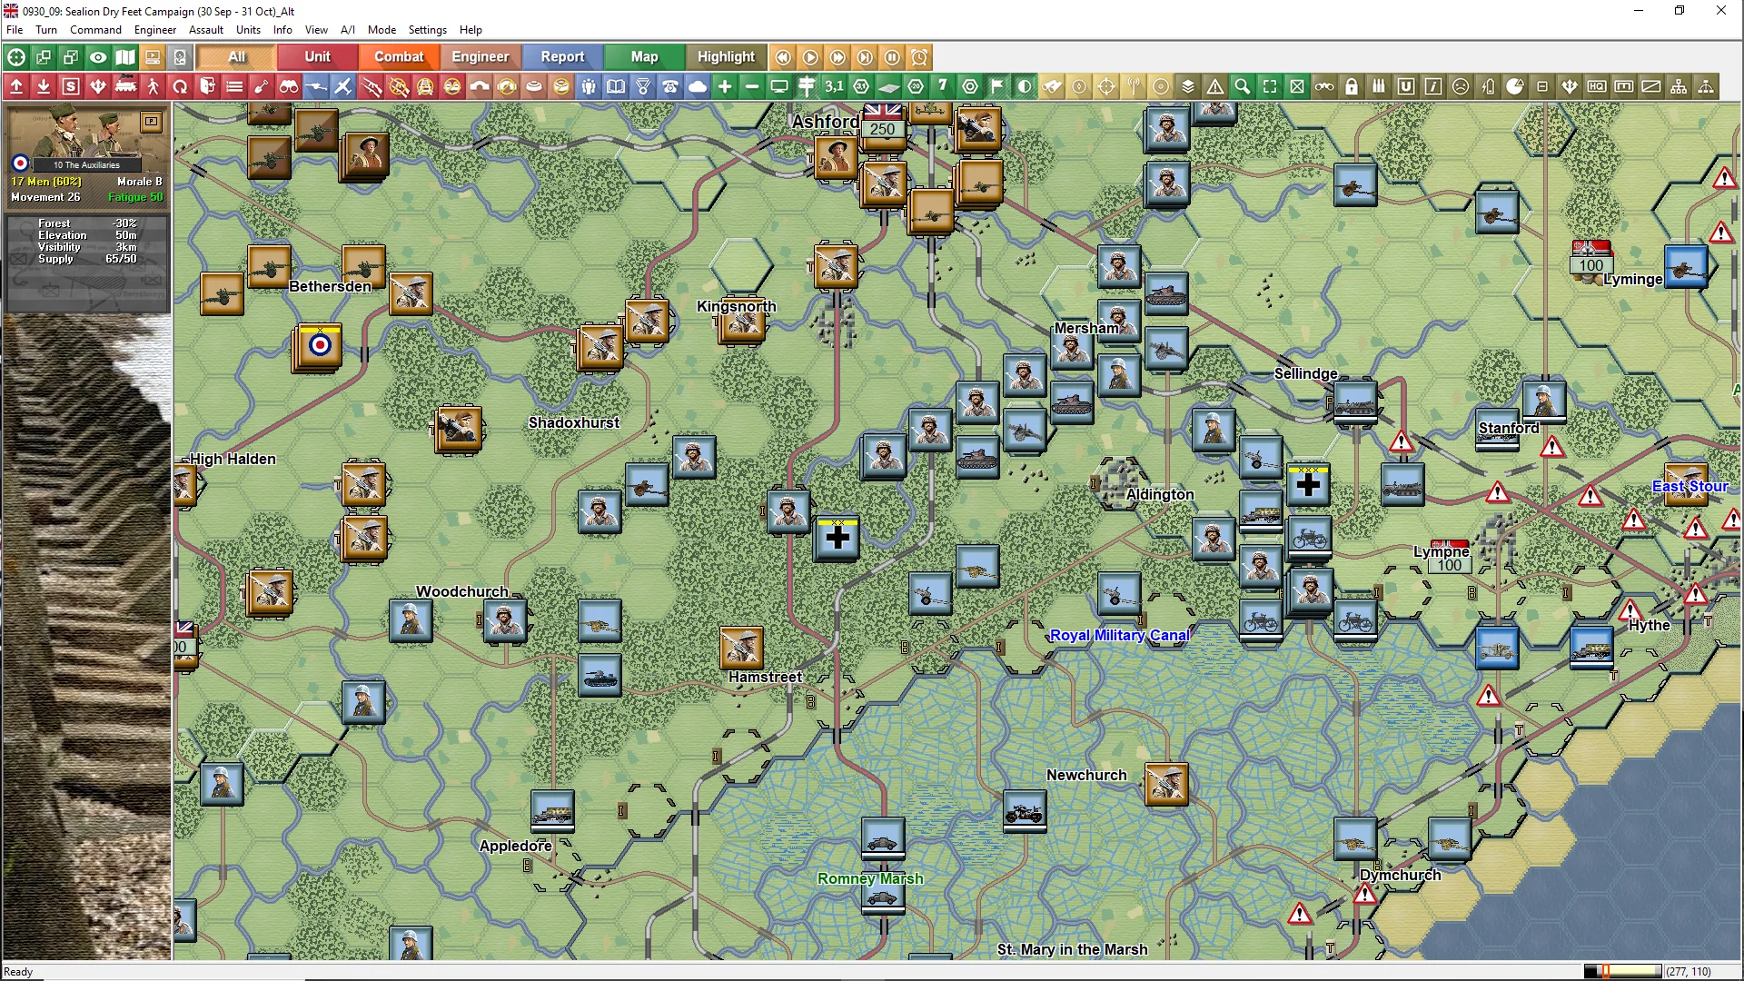Select the RAF roundel unit counter

click(320, 346)
